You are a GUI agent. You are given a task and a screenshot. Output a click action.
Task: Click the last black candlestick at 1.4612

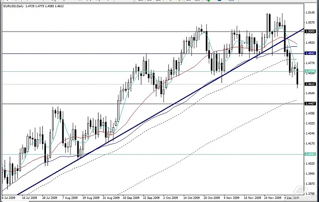click(x=297, y=77)
